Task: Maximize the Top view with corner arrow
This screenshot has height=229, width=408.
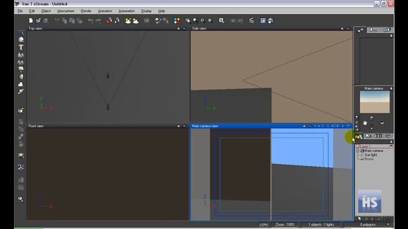Action: click(x=185, y=29)
